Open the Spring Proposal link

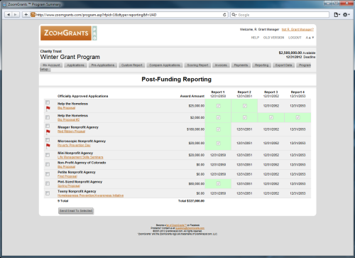tap(69, 186)
